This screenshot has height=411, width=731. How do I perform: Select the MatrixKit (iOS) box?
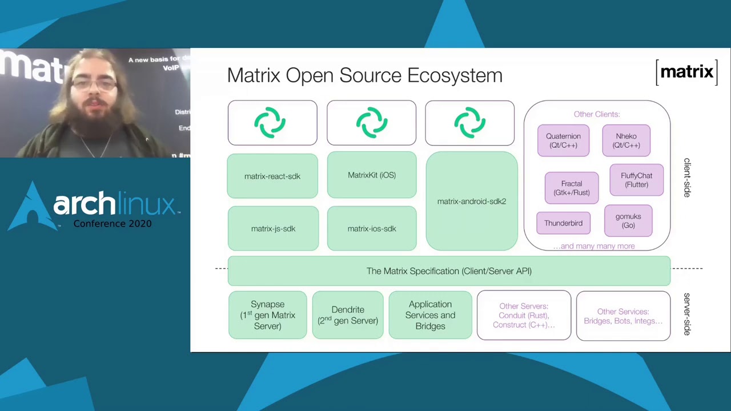[x=372, y=175]
